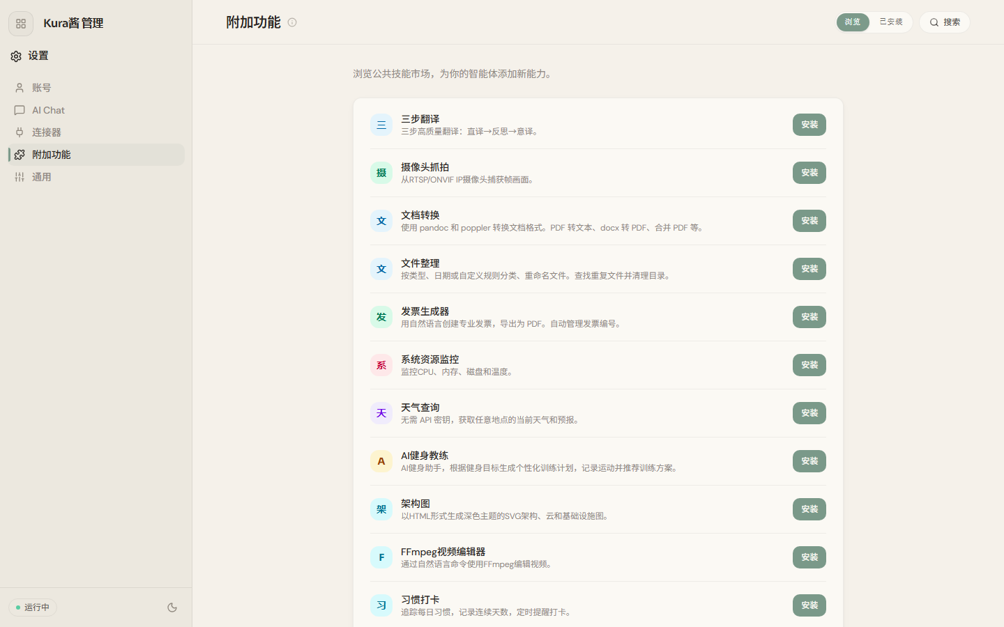The image size is (1004, 627).
Task: Click the 架构图 skill icon
Action: [381, 509]
